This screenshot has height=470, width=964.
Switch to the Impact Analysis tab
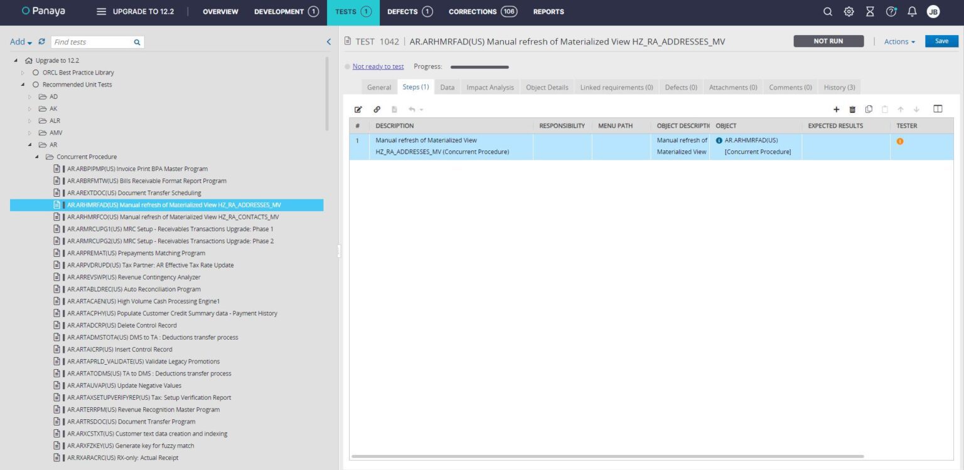(490, 88)
